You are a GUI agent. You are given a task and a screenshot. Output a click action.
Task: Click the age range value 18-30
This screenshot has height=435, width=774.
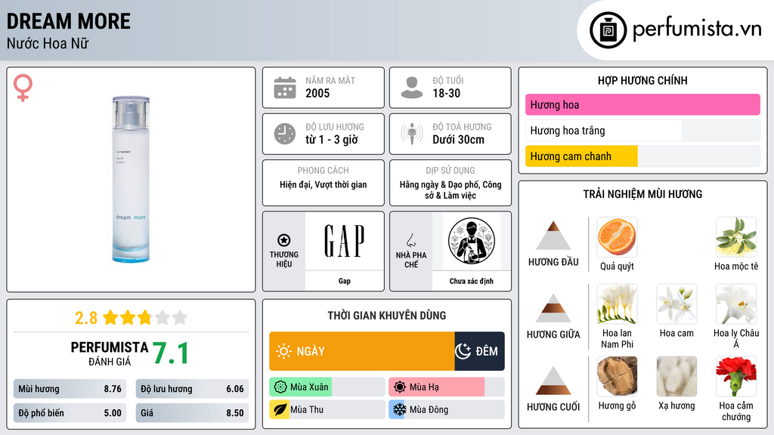click(x=446, y=93)
